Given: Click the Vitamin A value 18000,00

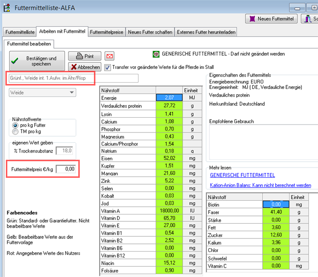Looking at the screenshot, I should pyautogui.click(x=169, y=211).
